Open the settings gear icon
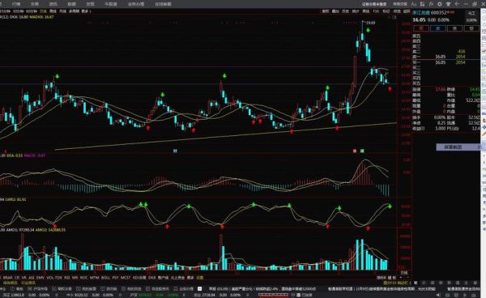486x298 pixels. point(440,4)
